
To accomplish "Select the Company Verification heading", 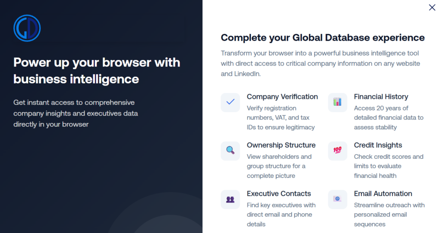I will (282, 97).
